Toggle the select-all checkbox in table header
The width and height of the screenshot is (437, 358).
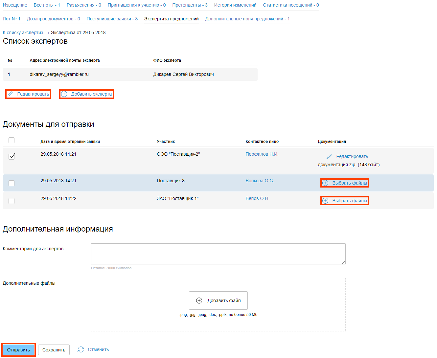pyautogui.click(x=11, y=141)
